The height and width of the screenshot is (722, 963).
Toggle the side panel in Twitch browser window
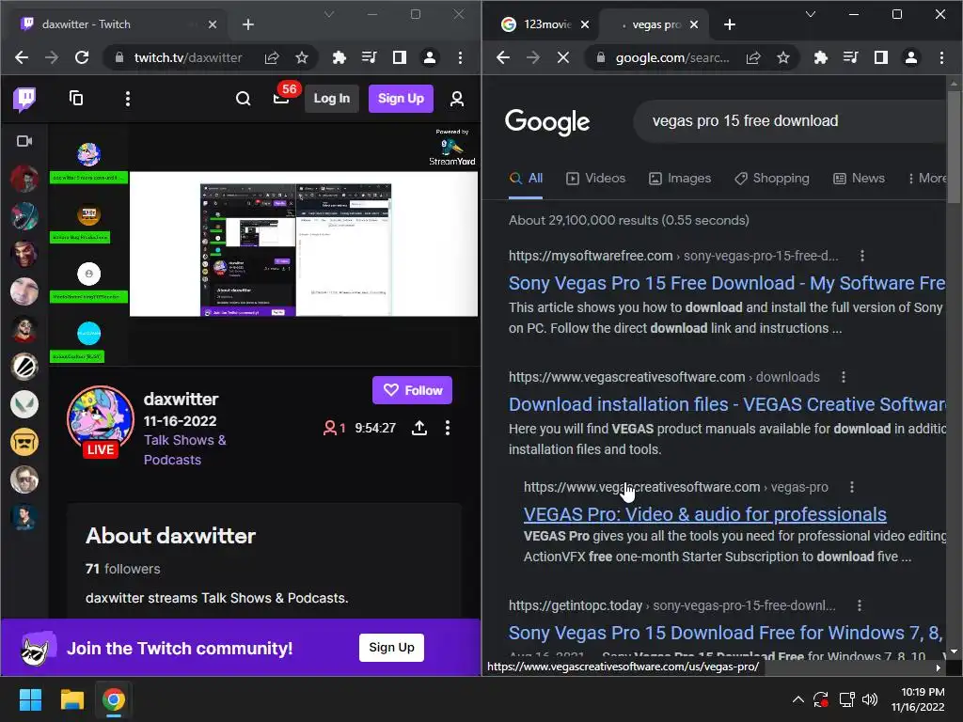(399, 57)
